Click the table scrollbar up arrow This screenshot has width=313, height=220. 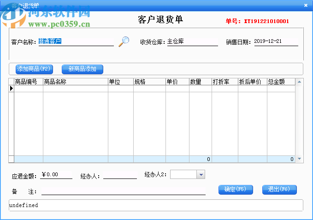pos(299,82)
